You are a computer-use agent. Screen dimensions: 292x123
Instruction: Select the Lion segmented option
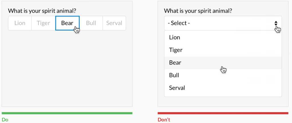pyautogui.click(x=20, y=23)
